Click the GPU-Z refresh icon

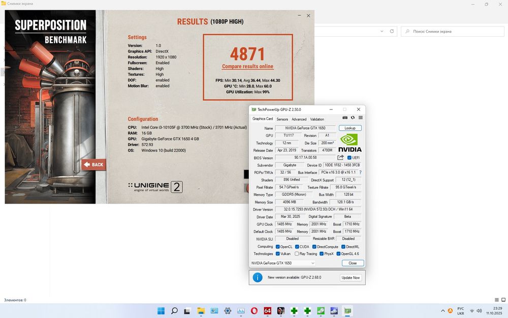coord(353,118)
